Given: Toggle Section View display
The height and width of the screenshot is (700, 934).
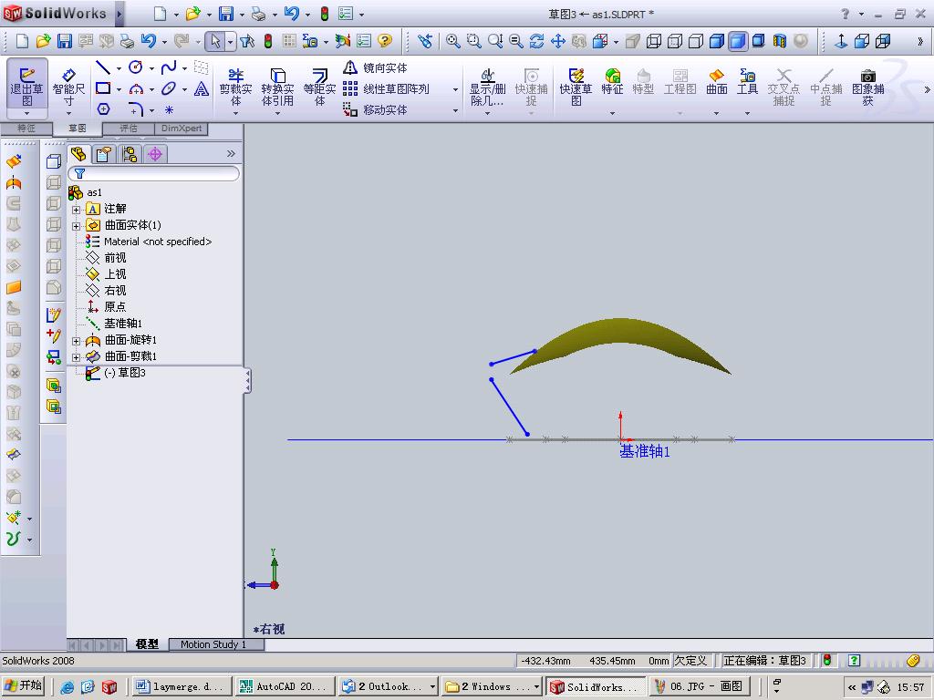Looking at the screenshot, I should point(780,40).
